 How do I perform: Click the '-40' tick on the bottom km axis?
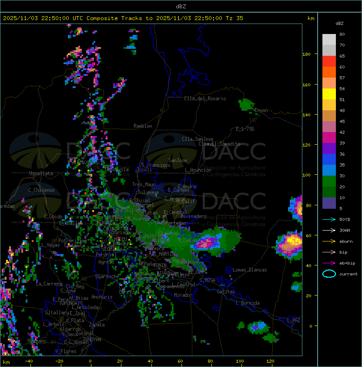coord(29,361)
